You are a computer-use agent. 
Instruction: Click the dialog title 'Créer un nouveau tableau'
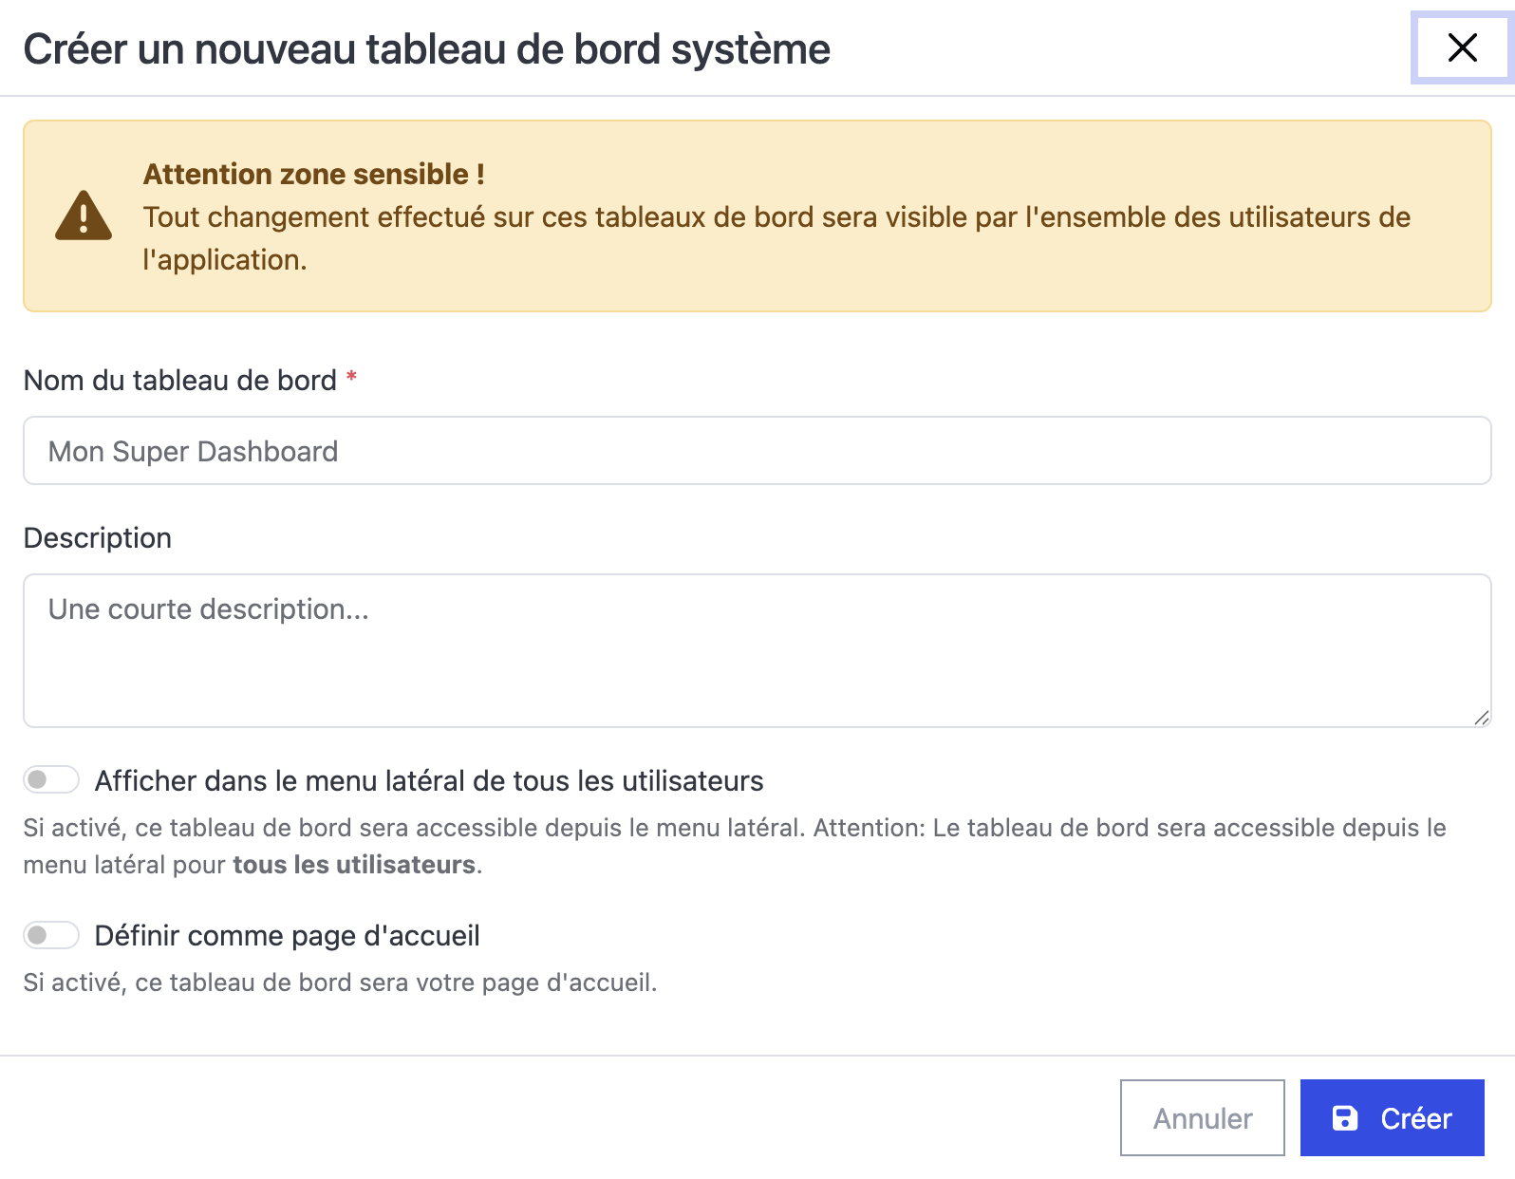point(426,49)
